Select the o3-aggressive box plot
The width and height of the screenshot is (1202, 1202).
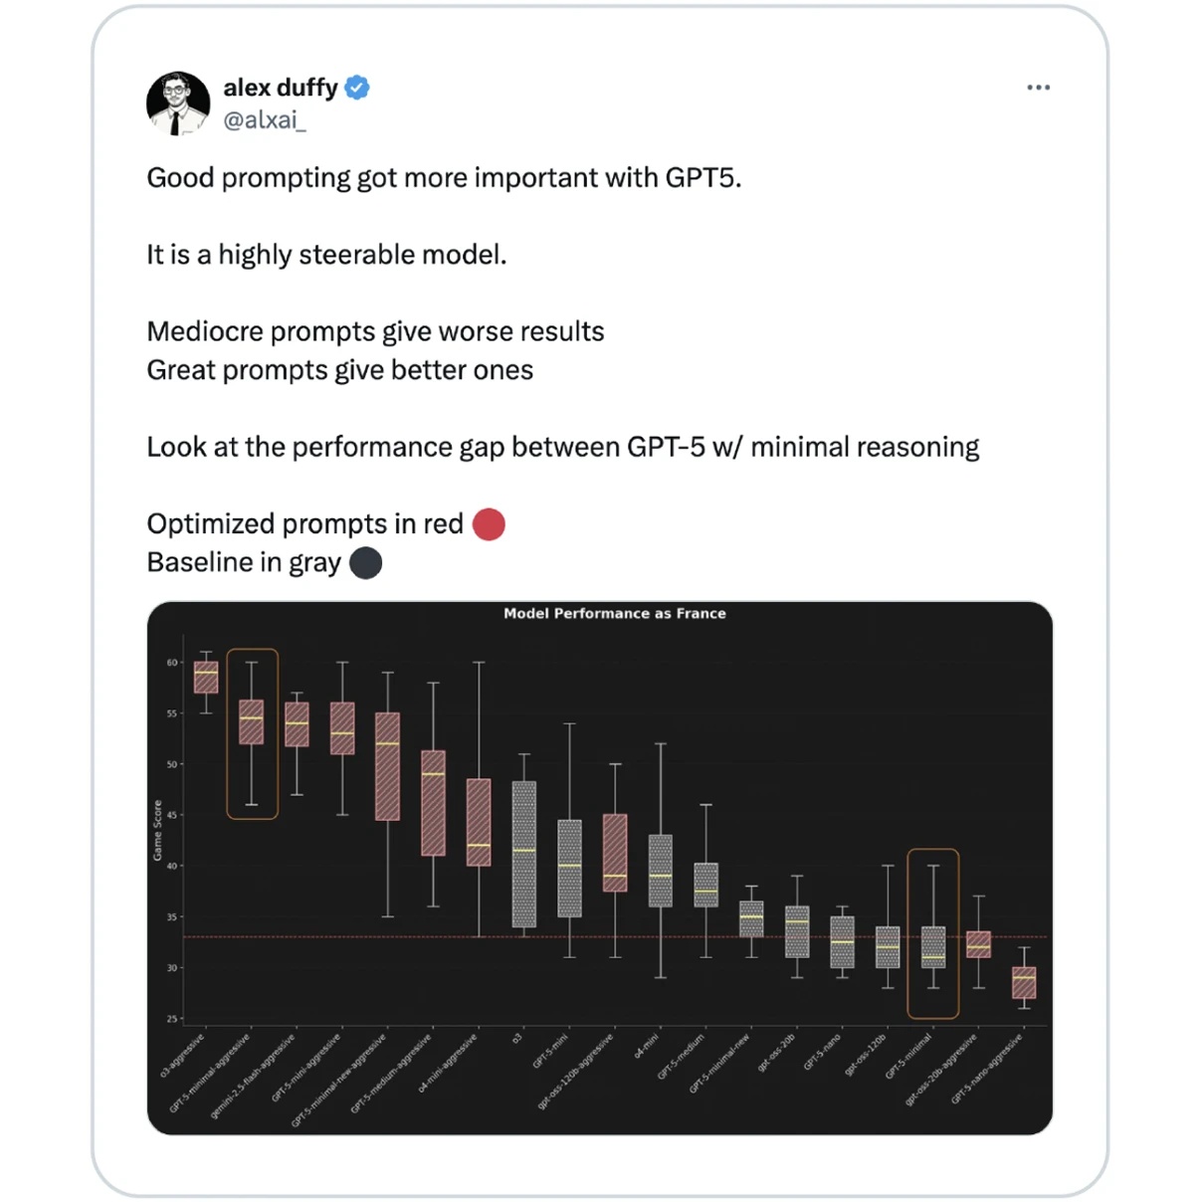click(206, 679)
